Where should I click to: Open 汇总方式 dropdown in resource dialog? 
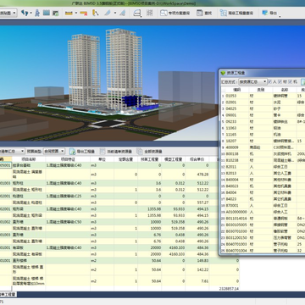tap(252, 82)
